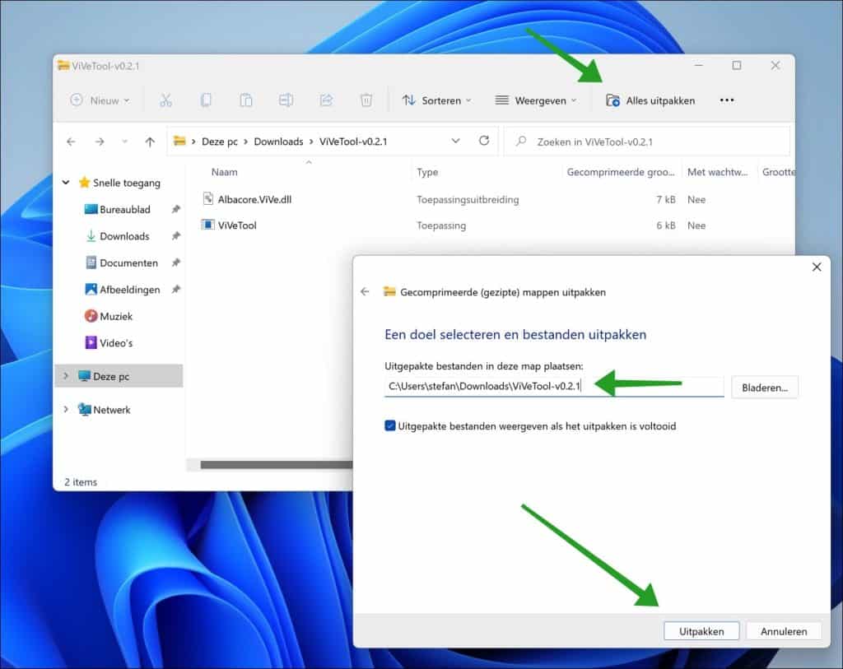This screenshot has height=669, width=843.
Task: Unpin Bureaublad from quick access
Action: pyautogui.click(x=175, y=209)
